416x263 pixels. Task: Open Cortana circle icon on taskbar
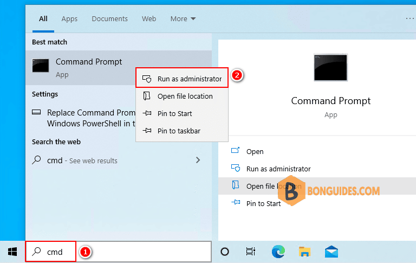225,252
